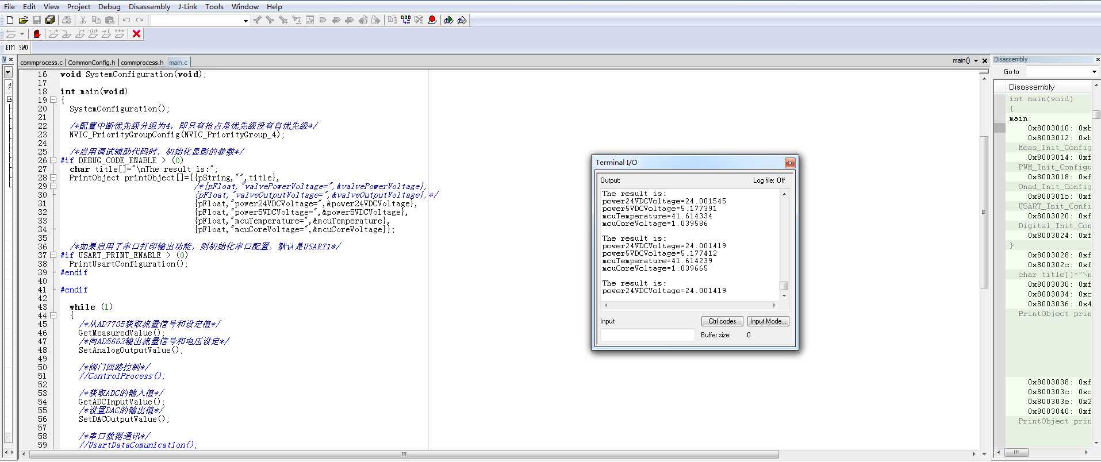Collapse the #if DEBUG_CODE_ENABLE fold at line 26
The width and height of the screenshot is (1101, 462).
click(53, 160)
